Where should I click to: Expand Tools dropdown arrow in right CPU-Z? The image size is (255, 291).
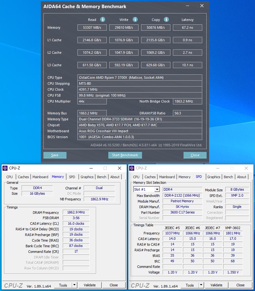(201, 285)
